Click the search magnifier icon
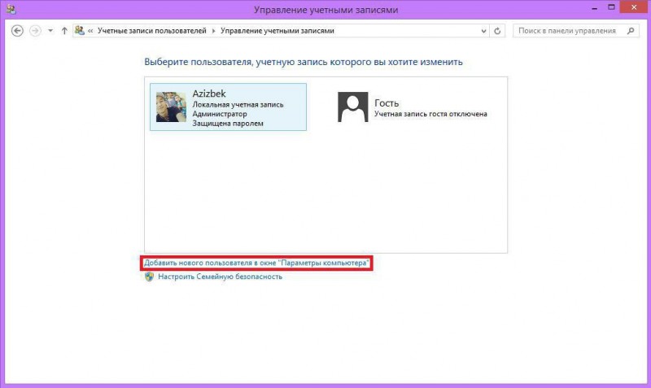The height and width of the screenshot is (388, 651). [631, 31]
